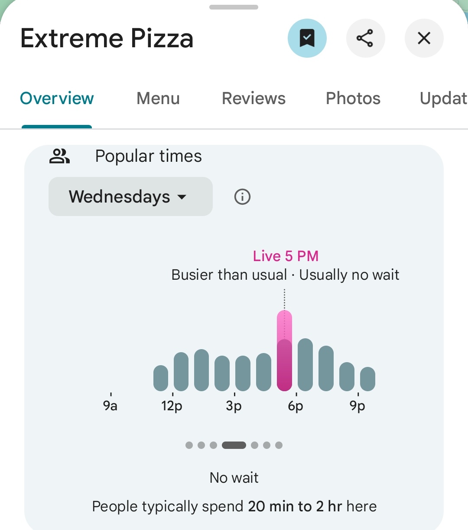The image size is (468, 530).
Task: Select the 12p bar in chart
Action: pos(181,372)
